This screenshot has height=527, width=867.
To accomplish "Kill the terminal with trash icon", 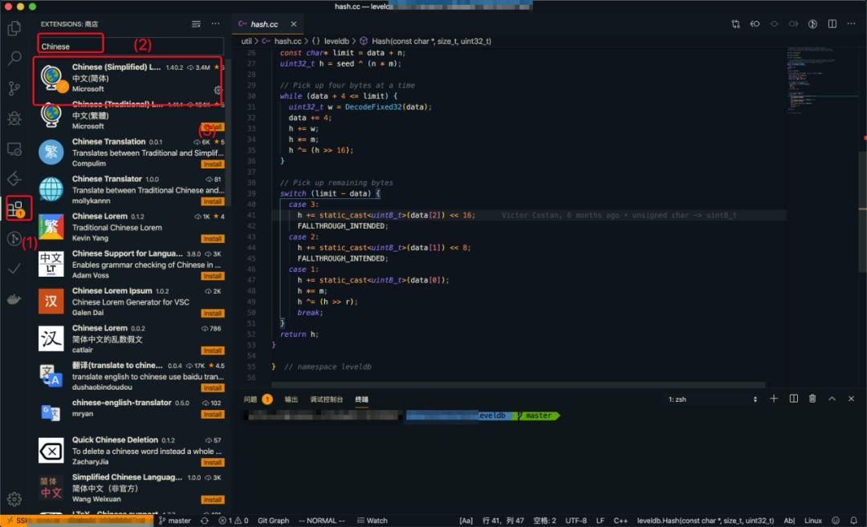I will tap(812, 399).
